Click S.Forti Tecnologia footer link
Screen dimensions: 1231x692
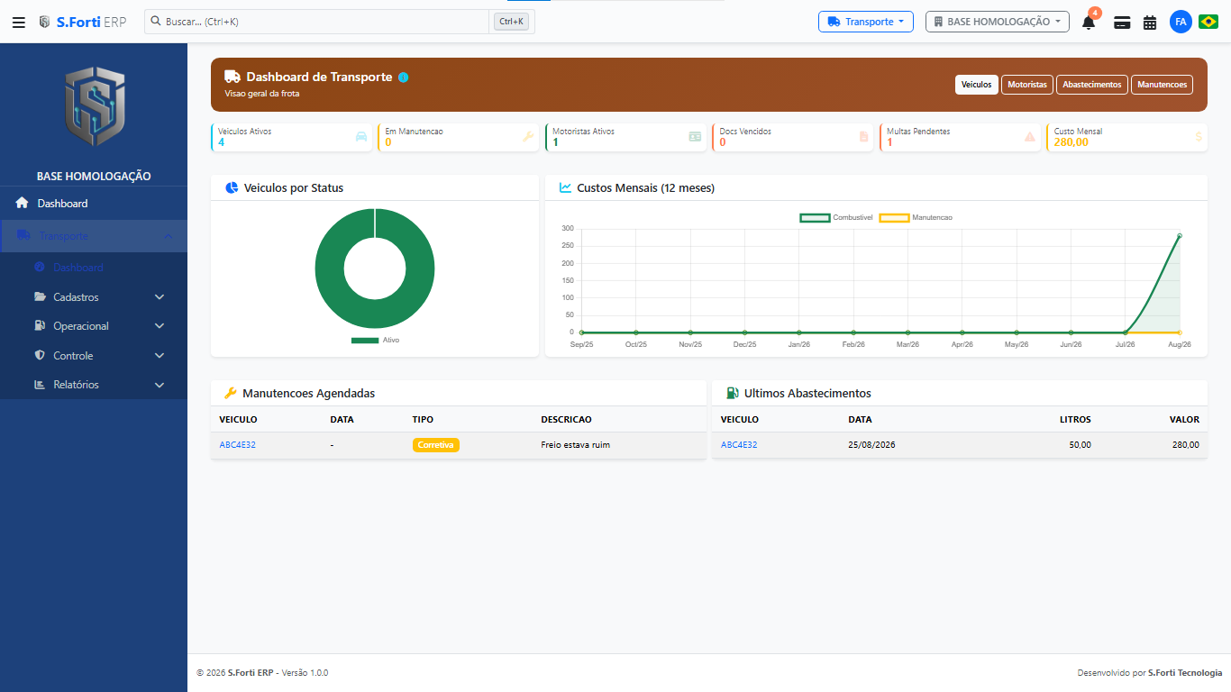(1185, 673)
